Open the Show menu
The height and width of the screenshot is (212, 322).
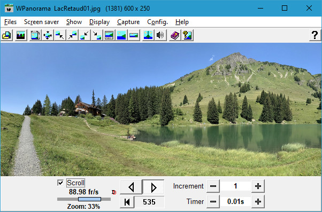click(74, 22)
